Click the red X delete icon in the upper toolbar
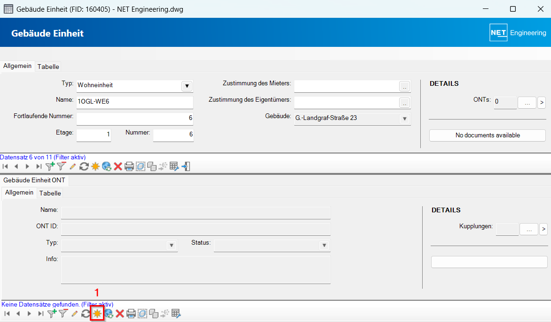Screen dimensions: 551x322 (x=118, y=166)
